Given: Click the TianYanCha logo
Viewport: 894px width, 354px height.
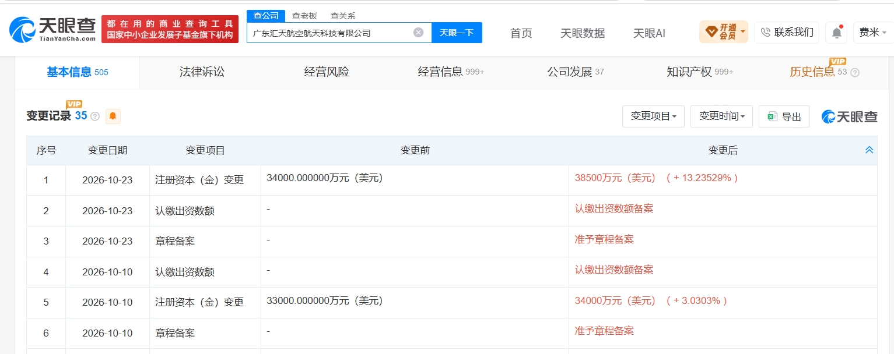Looking at the screenshot, I should pos(52,30).
